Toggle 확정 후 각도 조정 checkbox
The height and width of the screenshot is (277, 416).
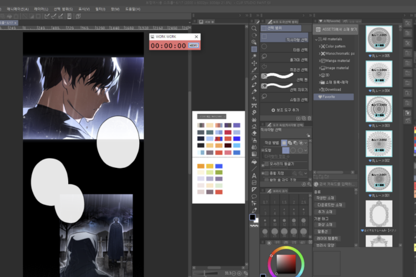point(266,179)
